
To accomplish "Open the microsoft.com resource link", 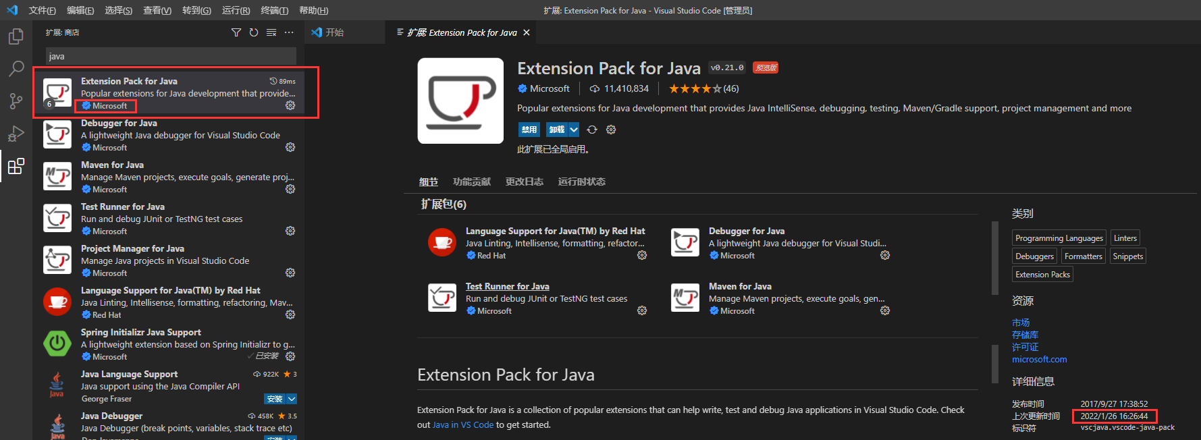I will click(x=1040, y=359).
